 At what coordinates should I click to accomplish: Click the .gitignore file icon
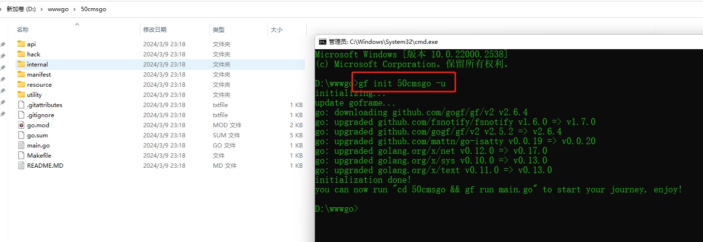click(x=21, y=115)
